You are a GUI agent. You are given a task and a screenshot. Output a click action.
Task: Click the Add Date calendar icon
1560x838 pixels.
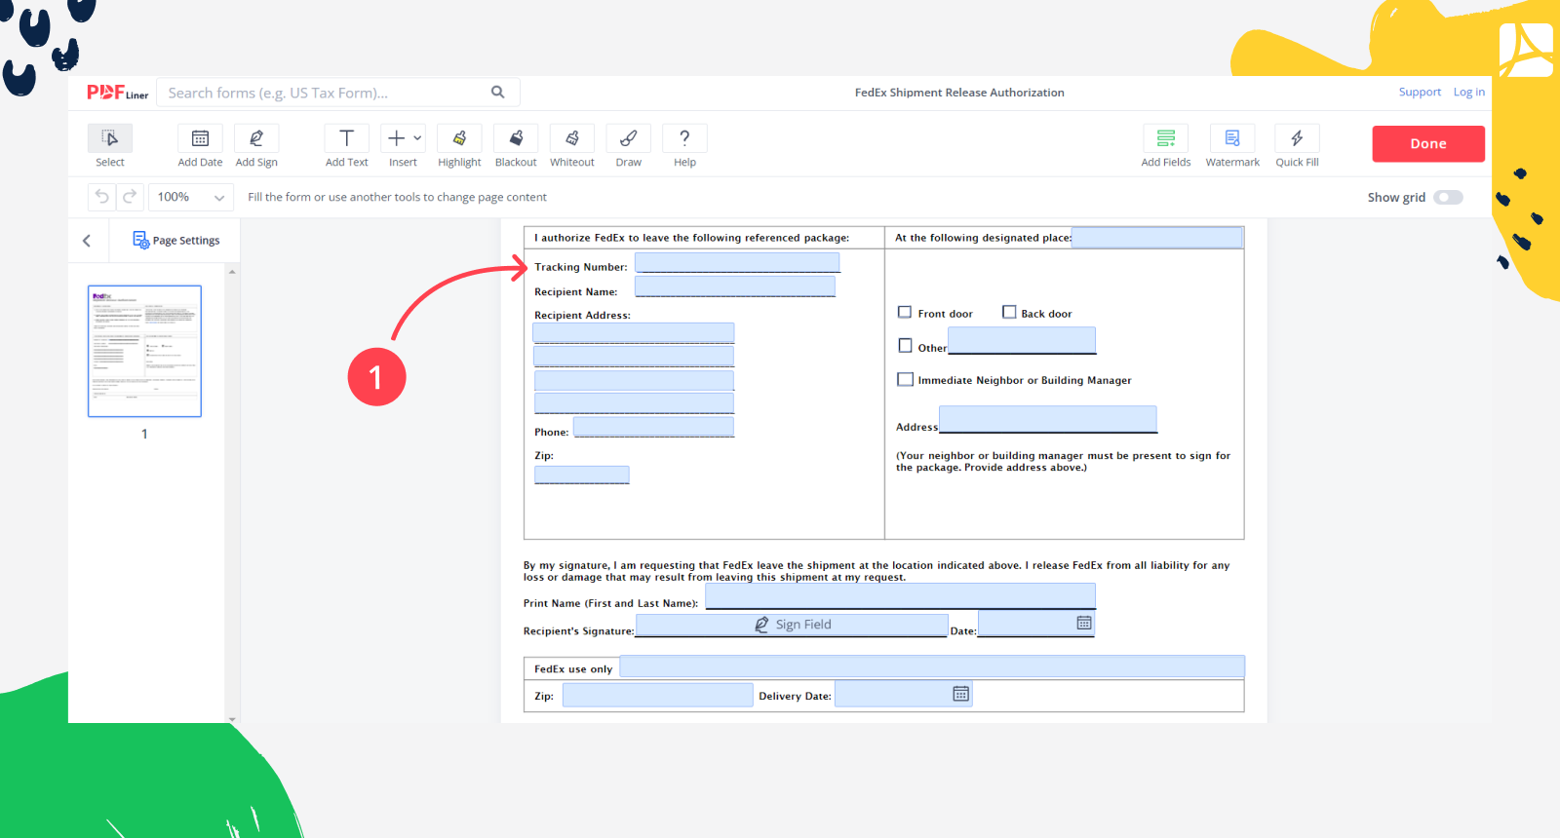[x=200, y=138]
